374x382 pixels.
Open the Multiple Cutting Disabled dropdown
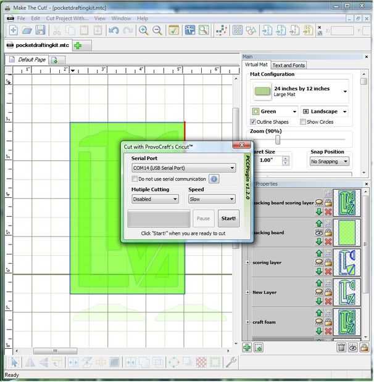point(155,199)
